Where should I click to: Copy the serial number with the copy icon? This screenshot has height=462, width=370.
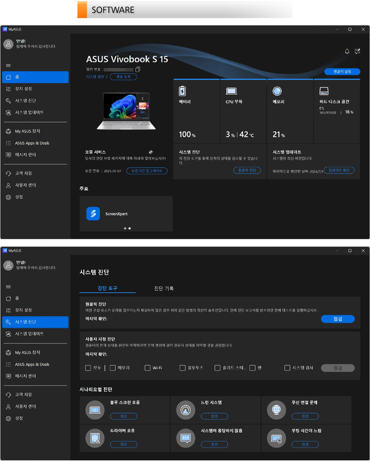click(138, 69)
